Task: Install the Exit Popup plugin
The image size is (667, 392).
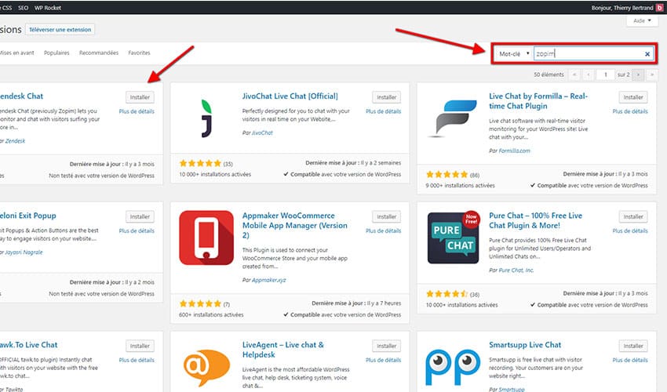Action: coord(140,217)
